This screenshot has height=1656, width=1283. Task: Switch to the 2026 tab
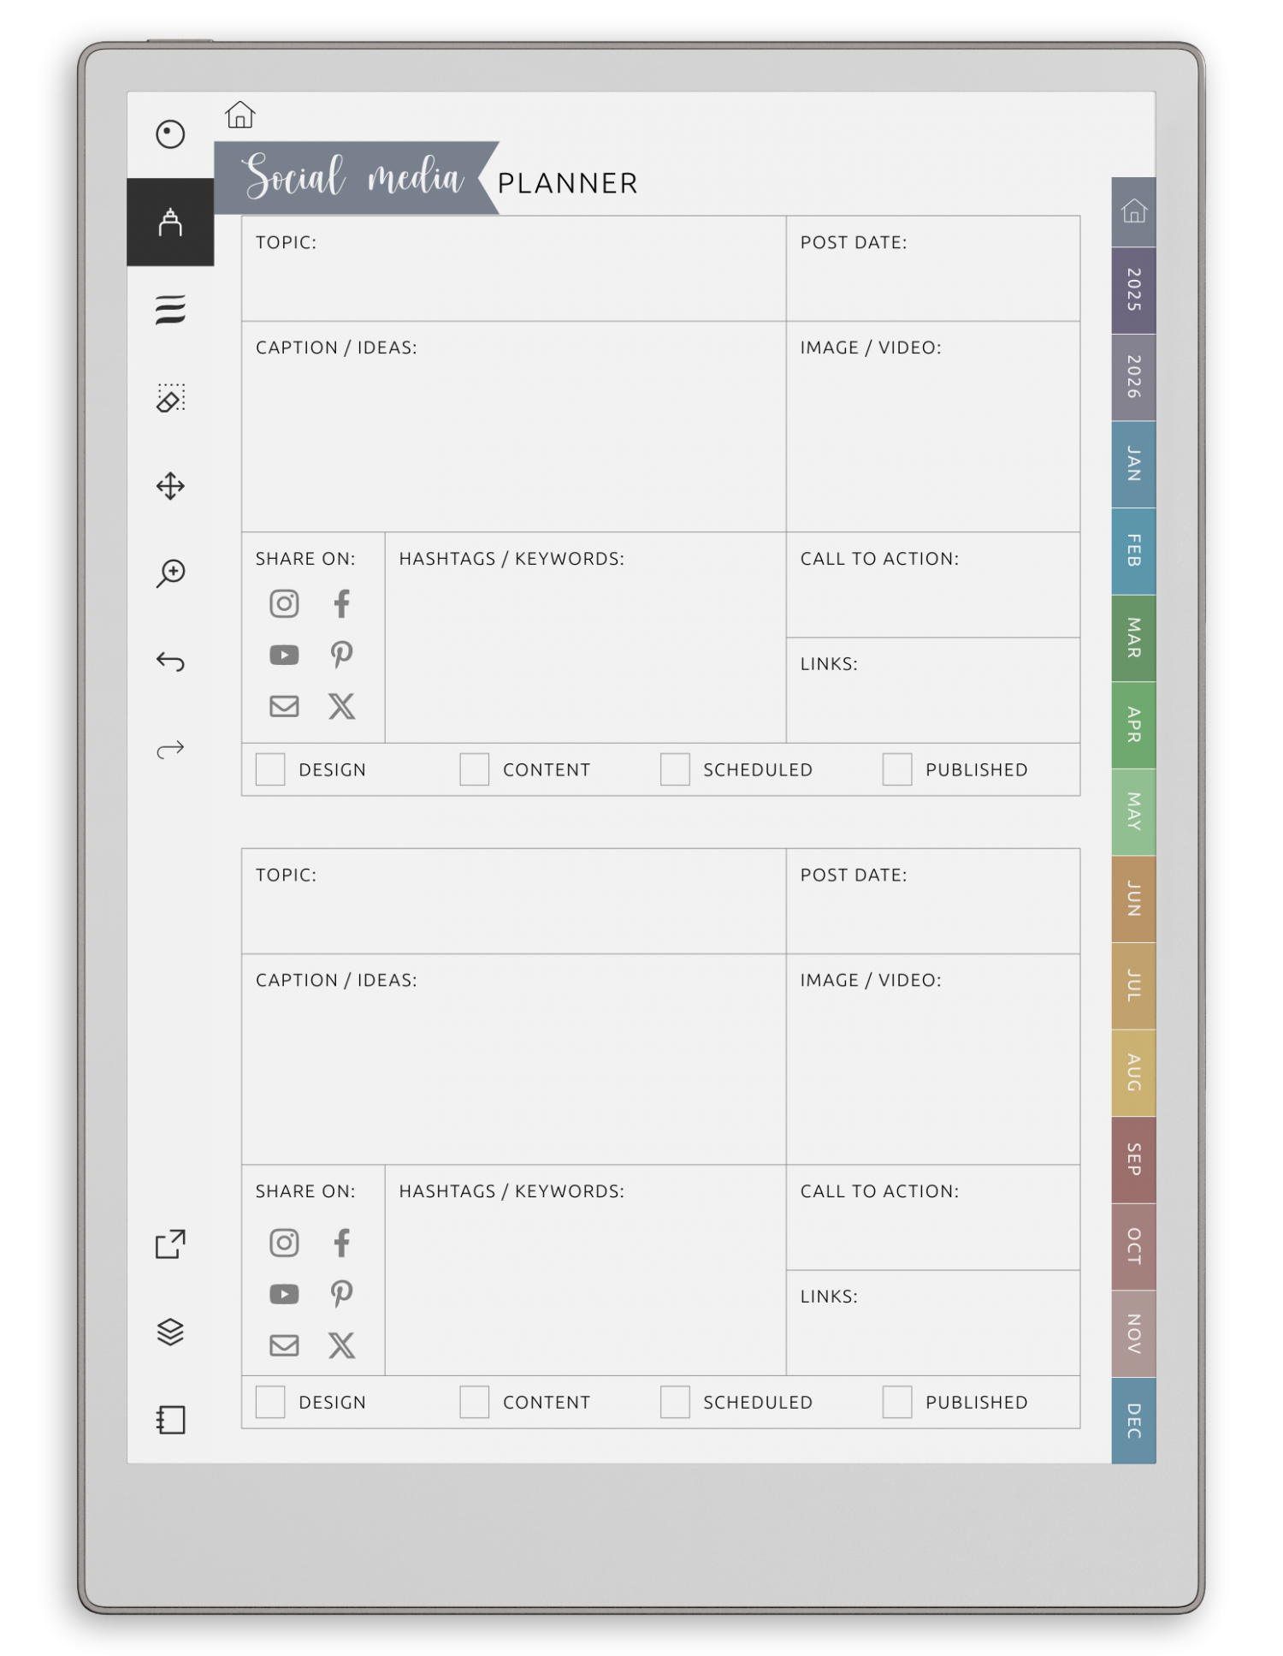tap(1133, 377)
